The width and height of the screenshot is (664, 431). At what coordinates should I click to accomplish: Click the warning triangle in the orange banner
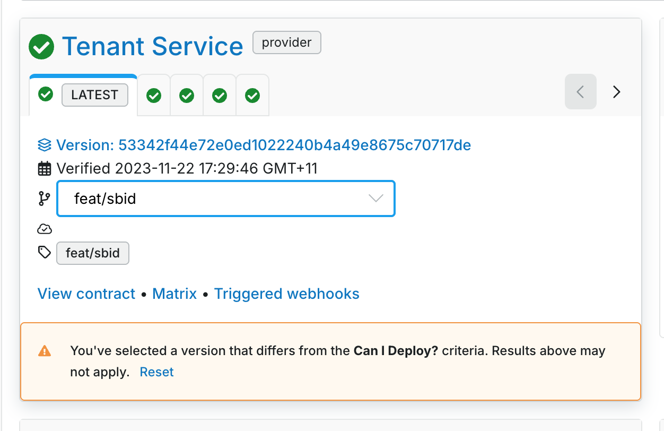tap(45, 350)
